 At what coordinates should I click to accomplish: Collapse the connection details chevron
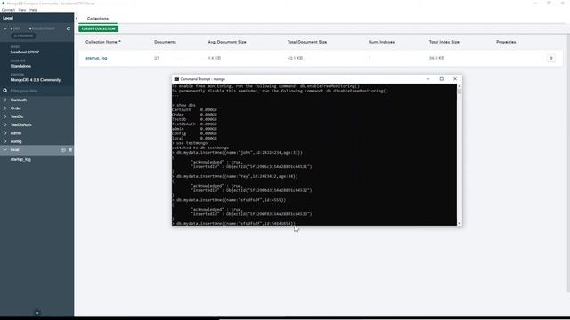point(5,28)
